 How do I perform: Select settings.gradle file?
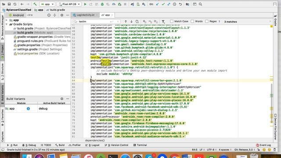pos(38,49)
